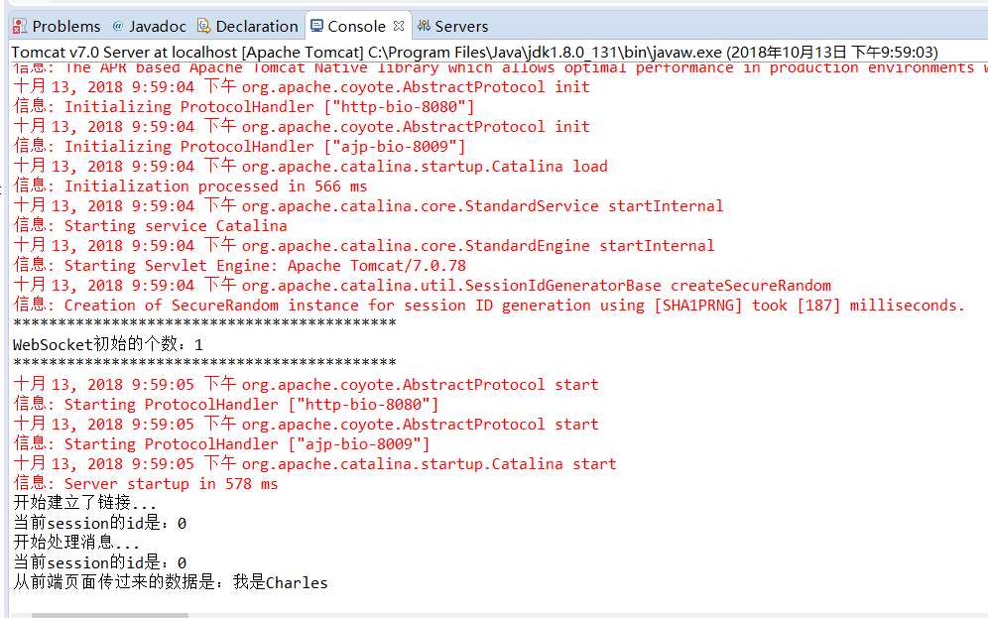Click line 'Initializing ProtocolHandler ["ajp-bio-8009"]'
Image resolution: width=988 pixels, height=618 pixels.
pos(239,147)
